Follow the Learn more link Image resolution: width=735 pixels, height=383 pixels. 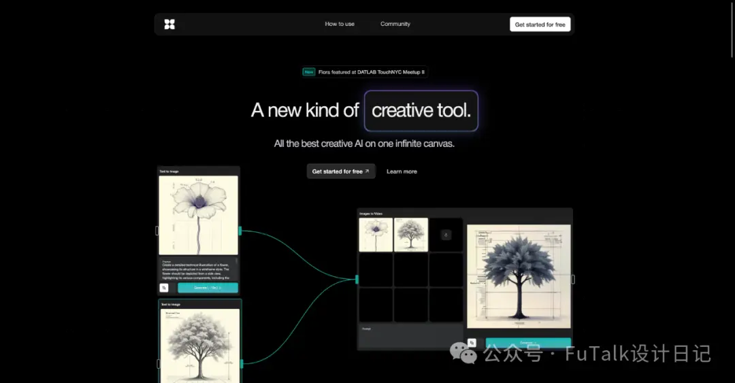(x=402, y=171)
